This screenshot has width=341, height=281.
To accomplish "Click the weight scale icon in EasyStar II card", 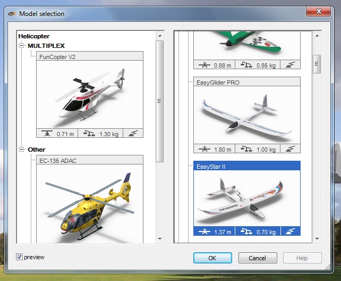I will [x=246, y=232].
